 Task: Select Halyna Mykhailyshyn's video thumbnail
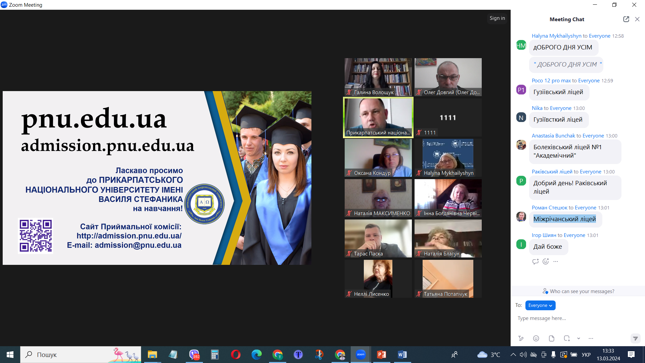pyautogui.click(x=448, y=158)
